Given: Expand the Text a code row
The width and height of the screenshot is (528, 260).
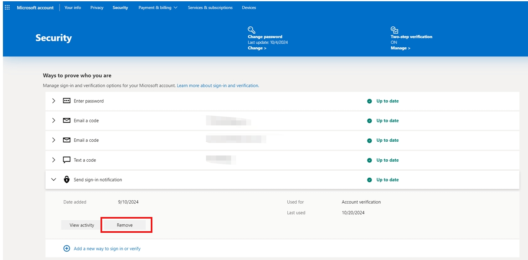Looking at the screenshot, I should (x=54, y=160).
